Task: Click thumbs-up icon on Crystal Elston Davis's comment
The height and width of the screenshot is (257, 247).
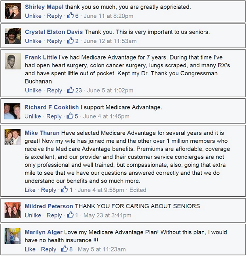Action: pyautogui.click(x=71, y=41)
